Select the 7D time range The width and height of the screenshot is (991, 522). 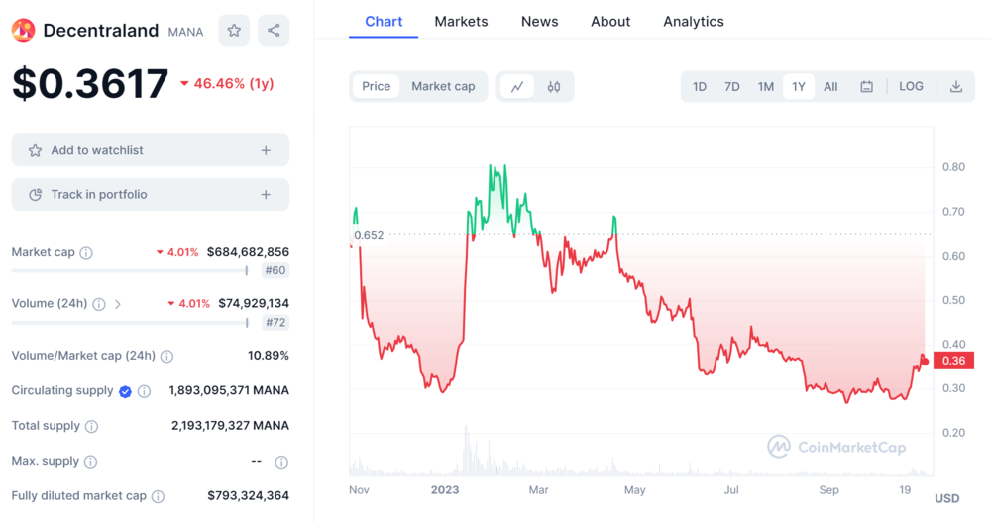pos(731,87)
